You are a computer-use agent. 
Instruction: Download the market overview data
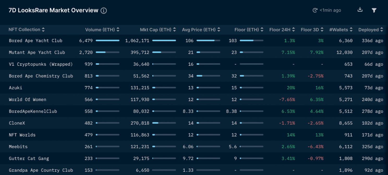click(x=360, y=10)
